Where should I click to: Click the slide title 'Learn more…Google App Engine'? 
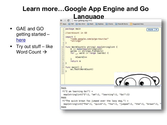[86, 12]
